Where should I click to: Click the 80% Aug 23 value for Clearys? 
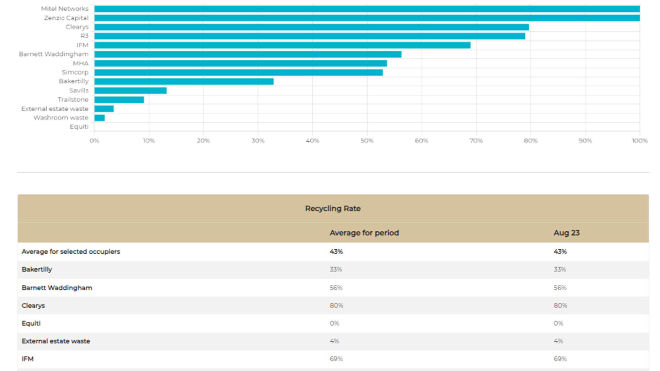(x=560, y=306)
